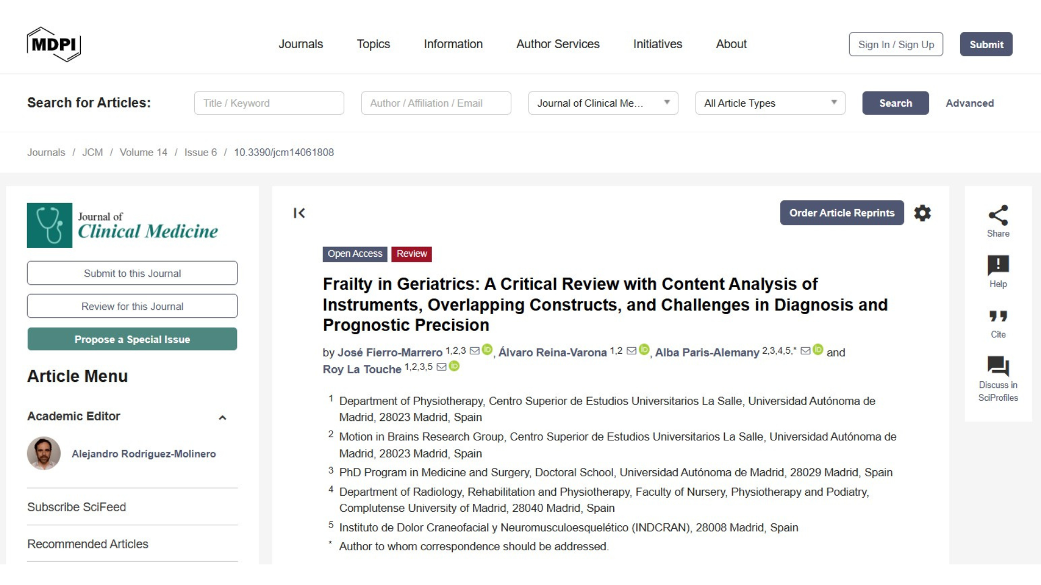Open the Author Services menu
This screenshot has height=585, width=1041.
(x=557, y=44)
